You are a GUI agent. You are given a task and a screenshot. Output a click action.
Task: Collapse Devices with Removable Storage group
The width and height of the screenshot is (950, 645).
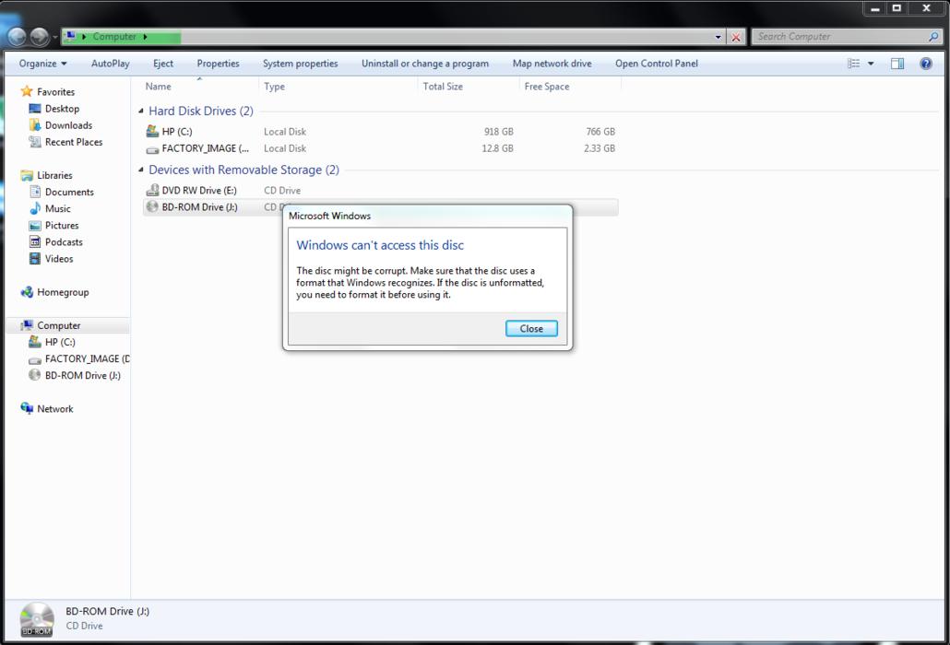tap(141, 170)
